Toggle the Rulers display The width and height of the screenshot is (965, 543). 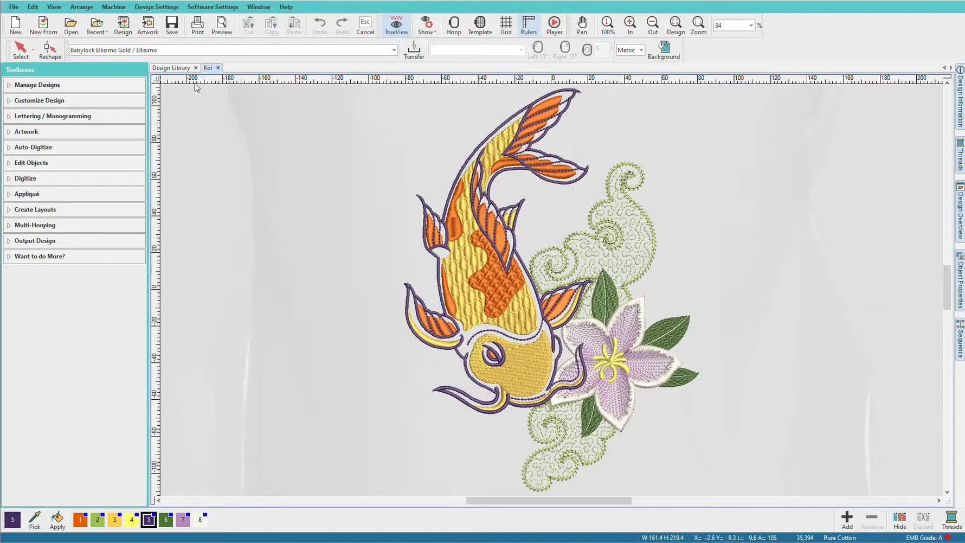pos(529,25)
